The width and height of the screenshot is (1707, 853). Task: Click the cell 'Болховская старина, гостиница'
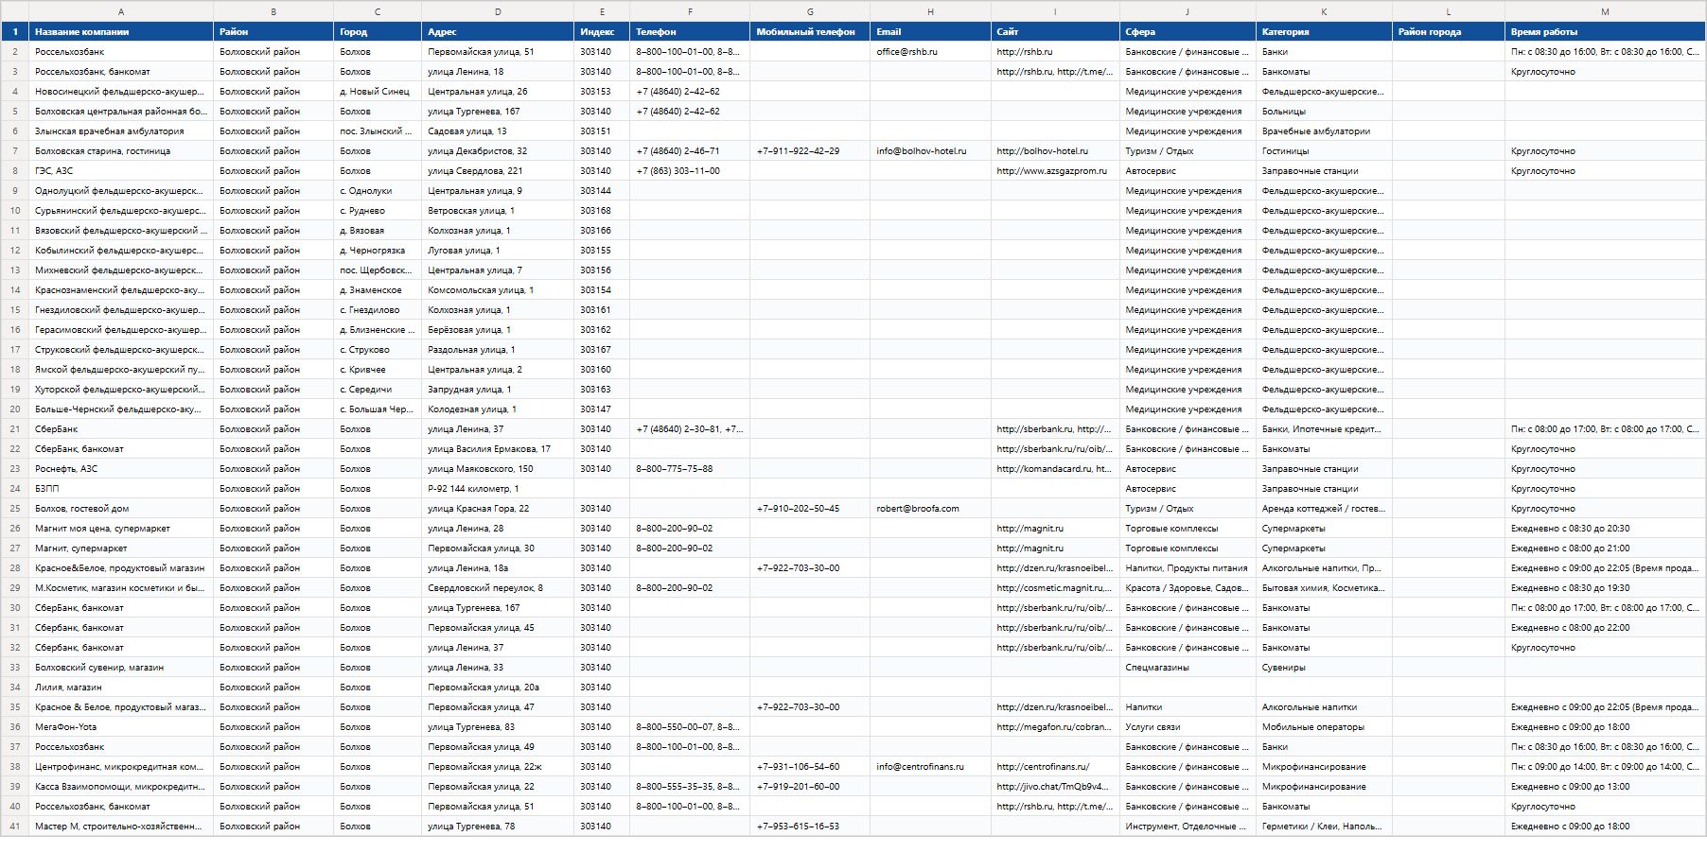(121, 151)
